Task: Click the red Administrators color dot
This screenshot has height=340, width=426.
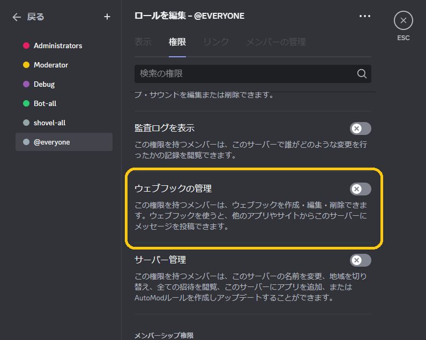Action: tap(26, 46)
